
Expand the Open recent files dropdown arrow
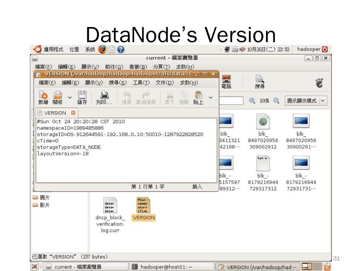70,97
